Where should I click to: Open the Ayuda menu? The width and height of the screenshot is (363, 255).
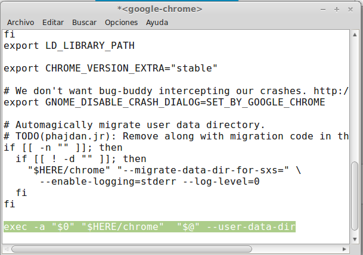point(157,23)
